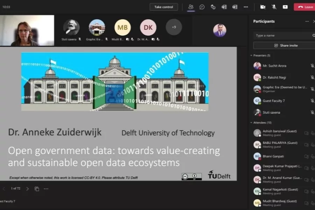Open the meeting Chat icon

(202, 7)
